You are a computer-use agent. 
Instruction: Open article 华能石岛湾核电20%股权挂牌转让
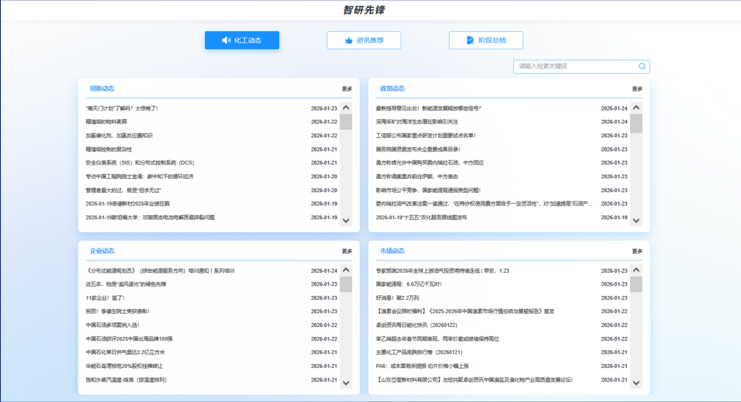point(124,366)
